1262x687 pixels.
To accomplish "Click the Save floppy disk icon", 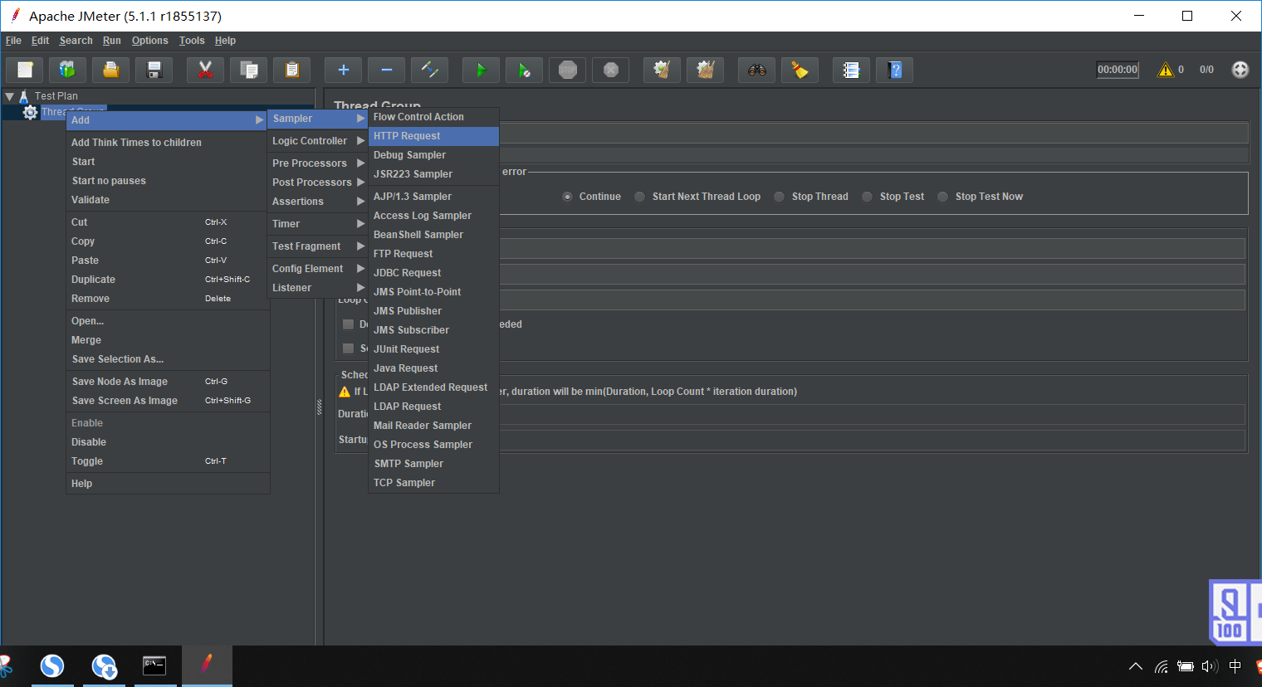I will 154,71.
